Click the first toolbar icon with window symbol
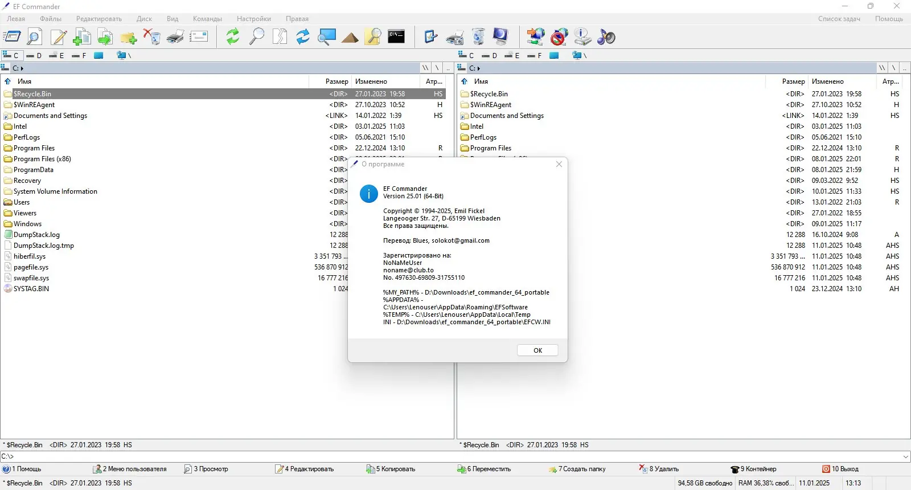This screenshot has width=911, height=490. (x=12, y=37)
